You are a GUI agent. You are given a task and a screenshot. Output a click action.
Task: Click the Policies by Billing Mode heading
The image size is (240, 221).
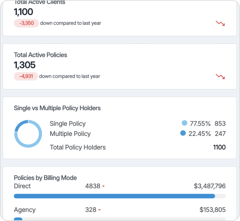pyautogui.click(x=45, y=178)
